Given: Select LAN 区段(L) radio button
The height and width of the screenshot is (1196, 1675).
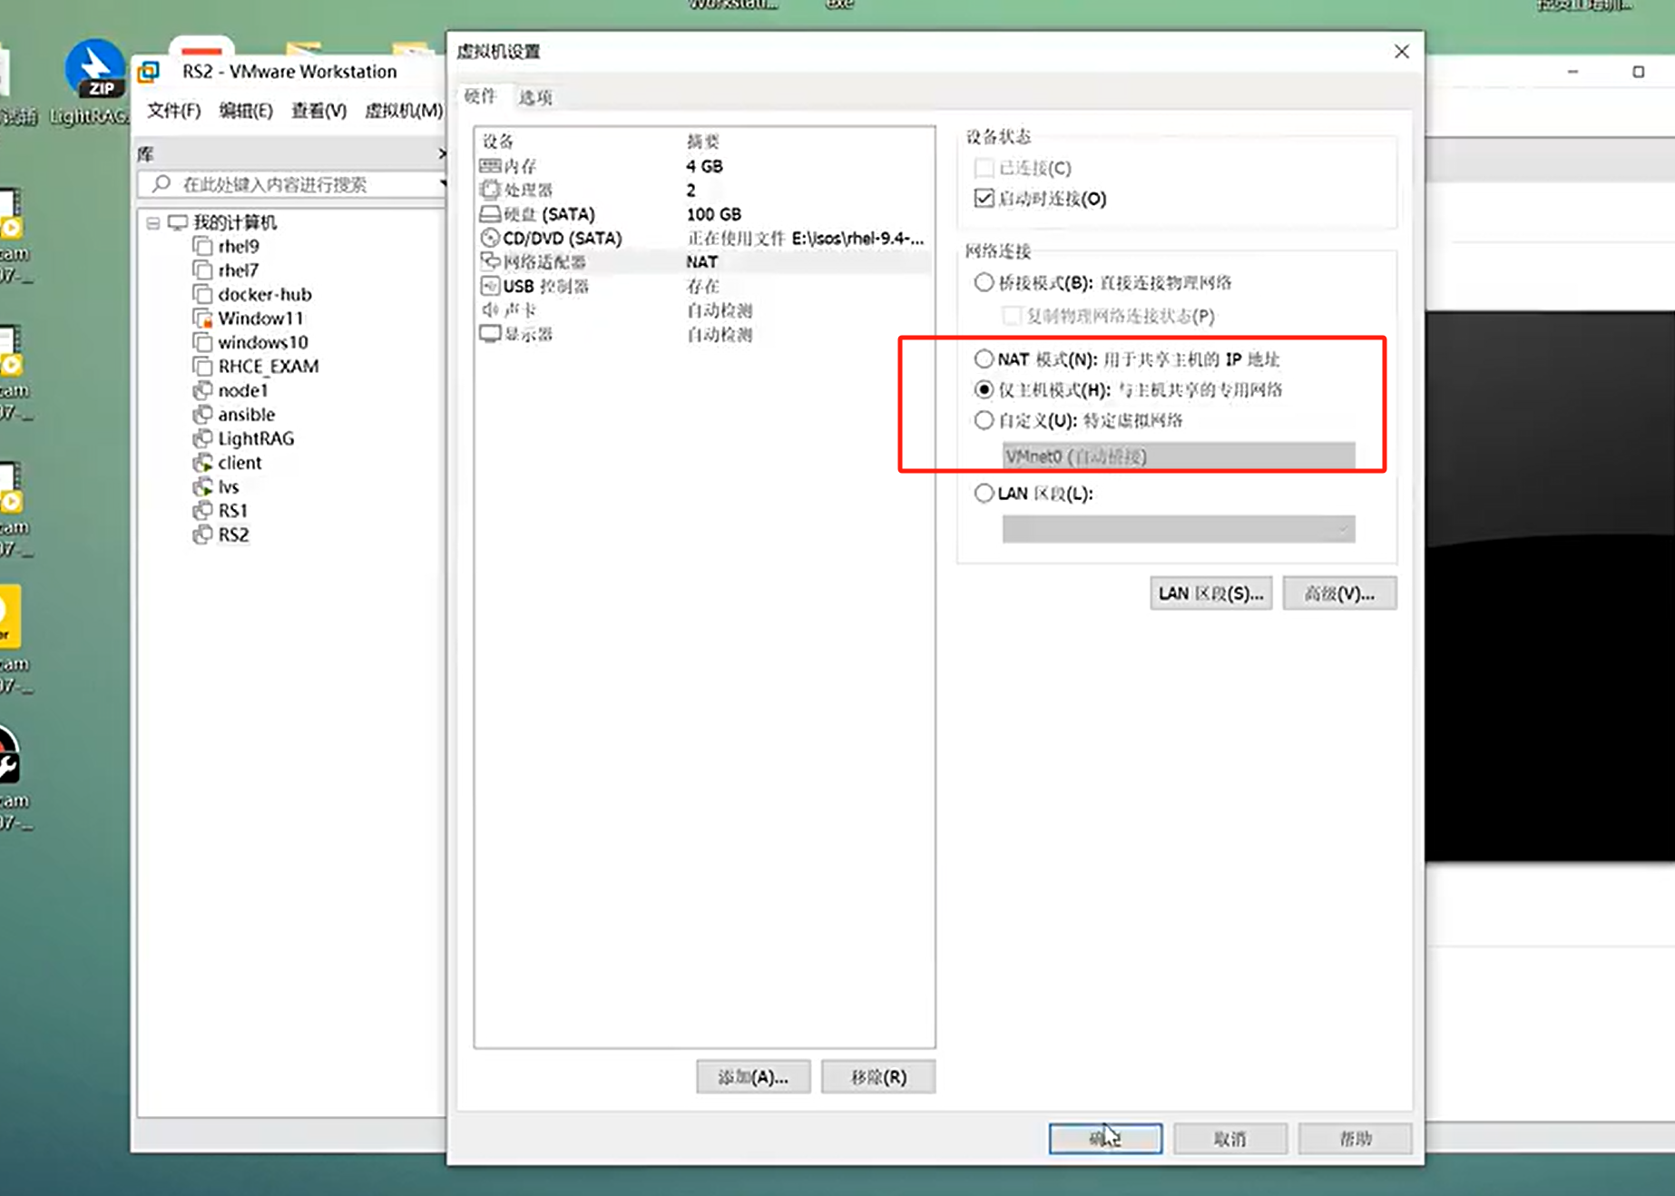Looking at the screenshot, I should [984, 493].
